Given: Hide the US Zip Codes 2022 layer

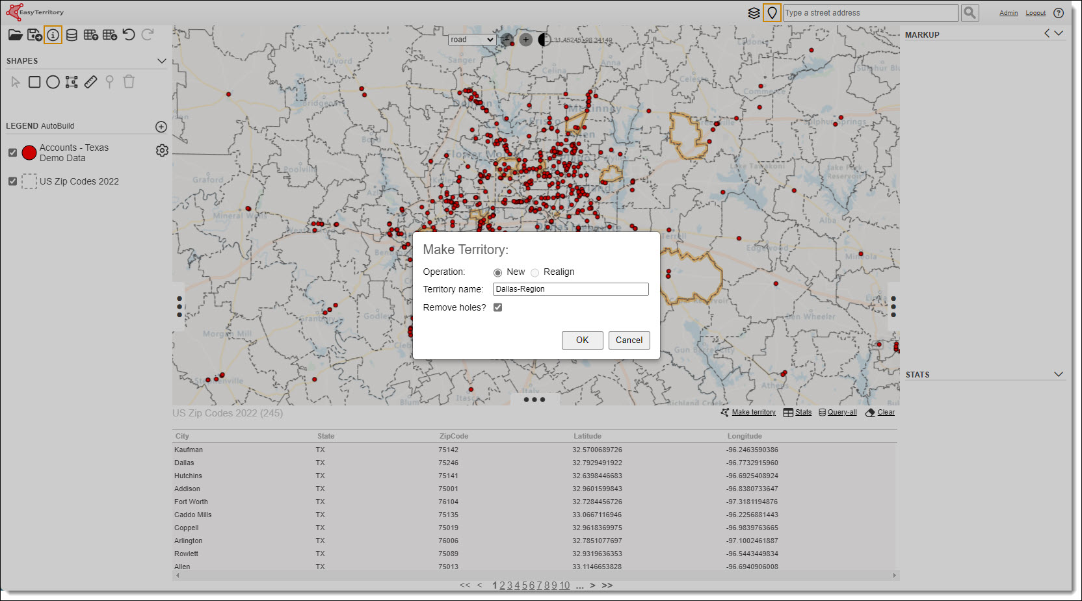Looking at the screenshot, I should click(12, 181).
